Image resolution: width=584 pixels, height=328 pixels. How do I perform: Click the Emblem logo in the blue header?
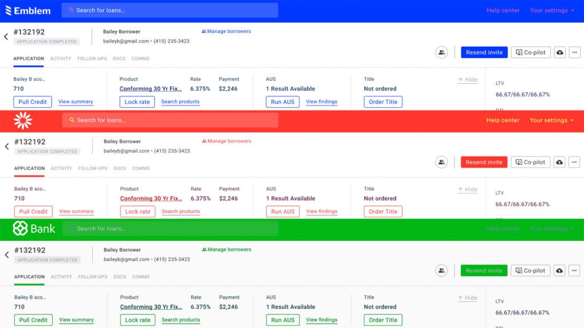tap(29, 10)
